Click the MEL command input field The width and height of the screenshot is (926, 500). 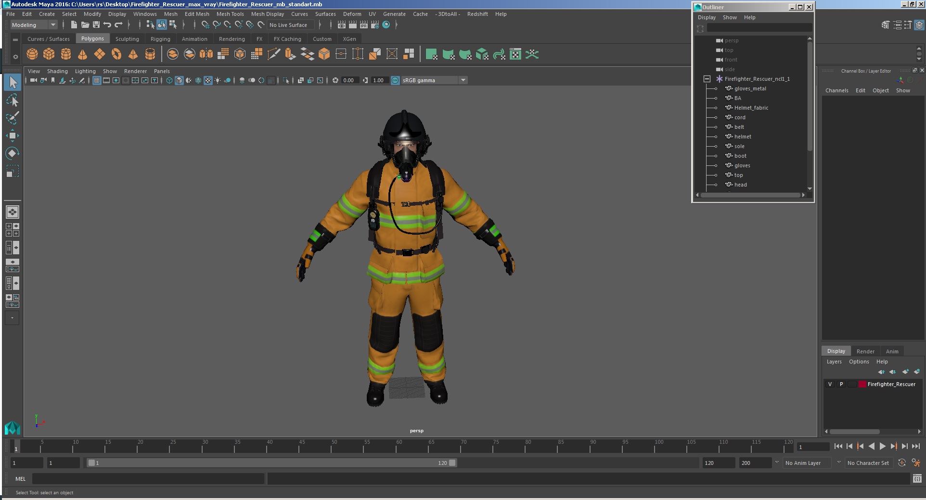[148, 479]
